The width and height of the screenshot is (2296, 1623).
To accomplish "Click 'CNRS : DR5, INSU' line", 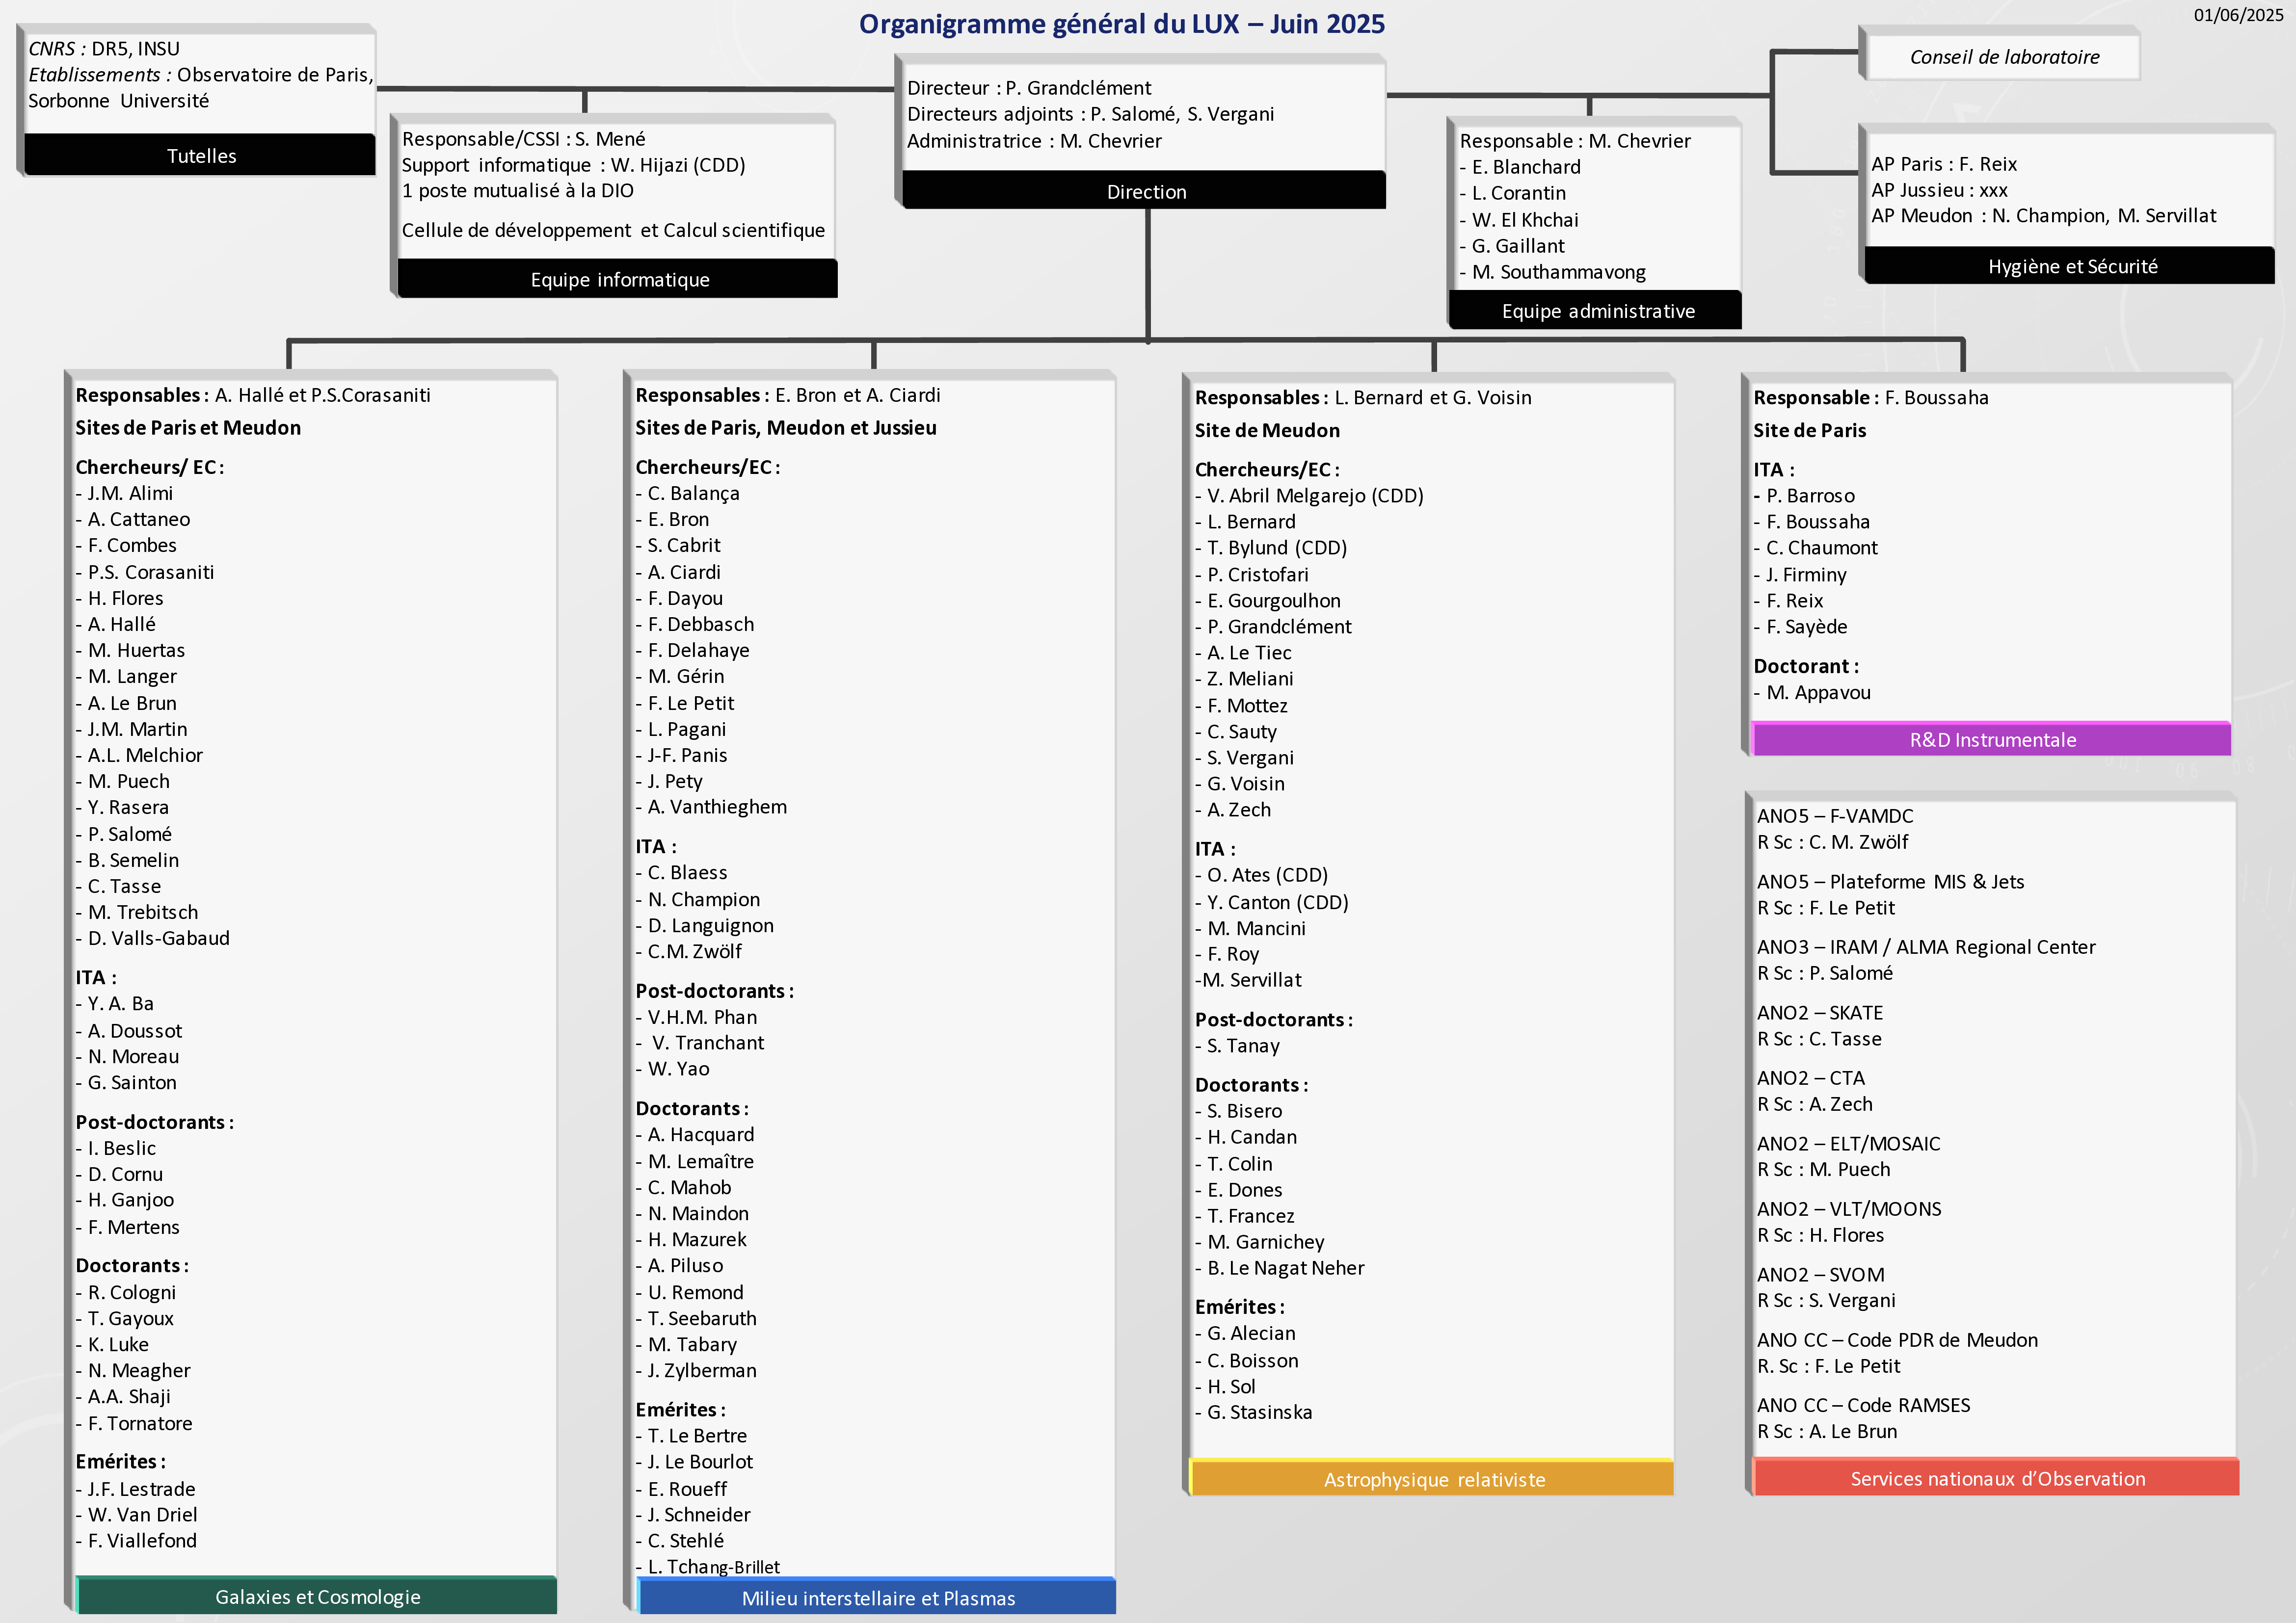I will (104, 49).
